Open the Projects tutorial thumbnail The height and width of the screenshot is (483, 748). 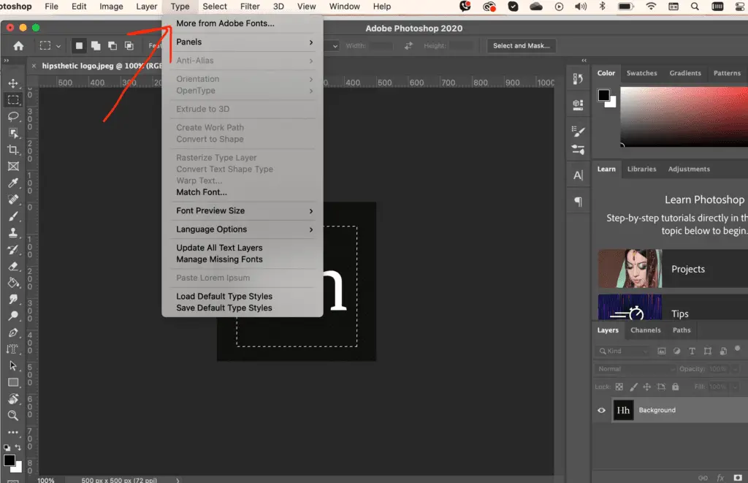point(630,269)
